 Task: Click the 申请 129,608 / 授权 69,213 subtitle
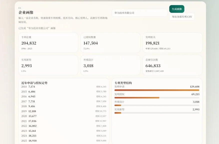click(158, 49)
